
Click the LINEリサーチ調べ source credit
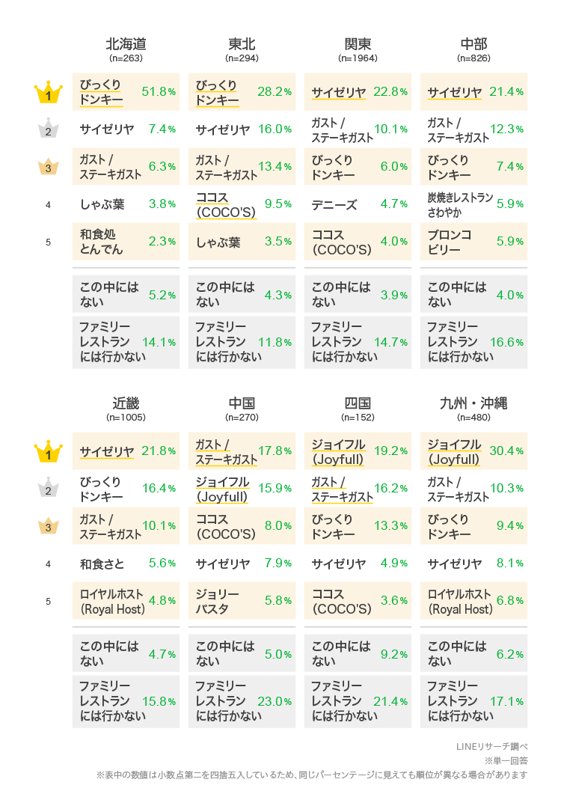coord(491,746)
